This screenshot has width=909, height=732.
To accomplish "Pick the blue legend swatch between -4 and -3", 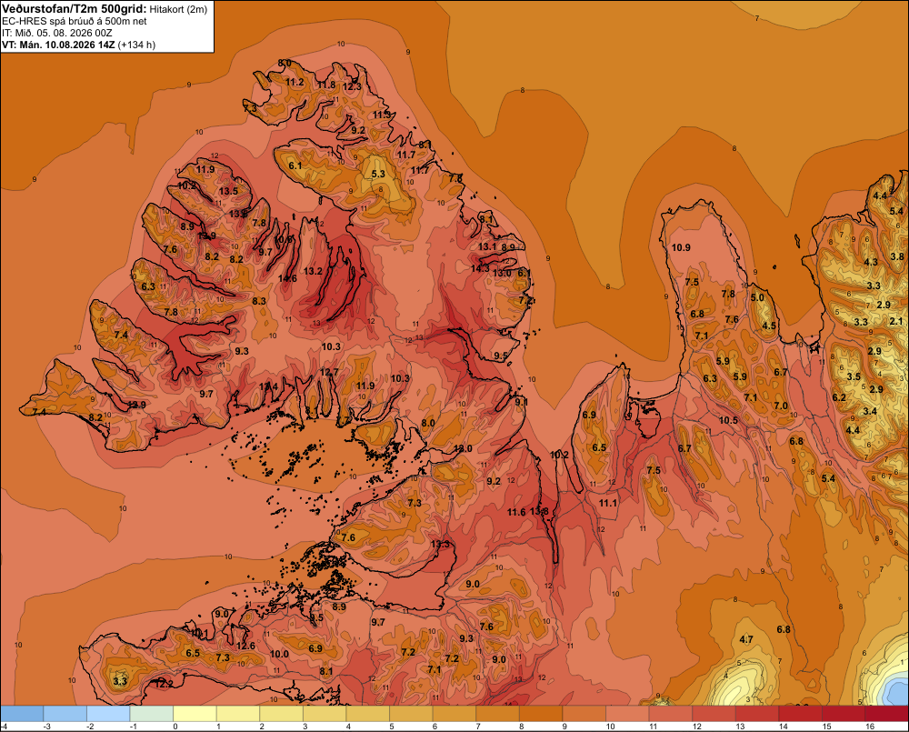I will pyautogui.click(x=22, y=714).
